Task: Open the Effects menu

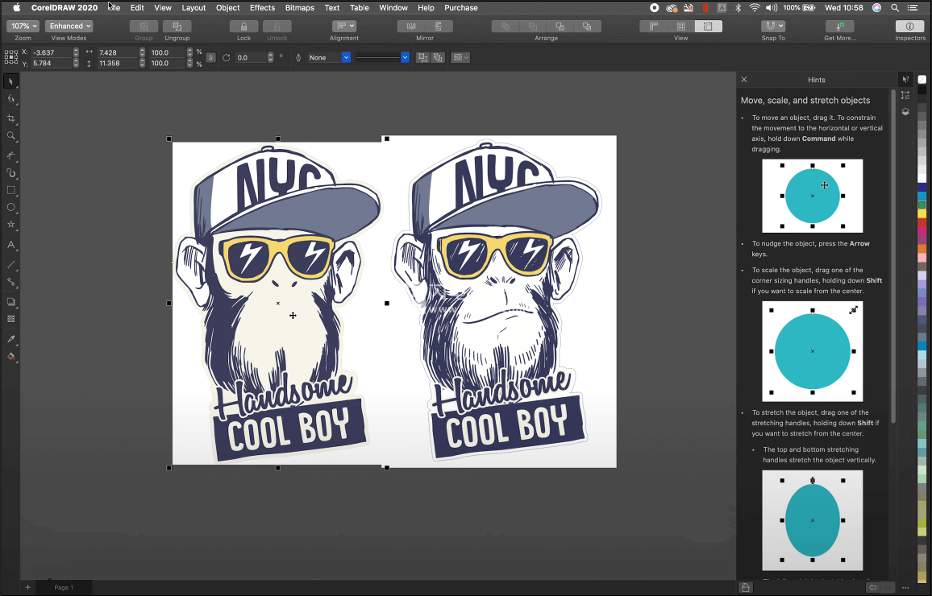Action: 262,7
